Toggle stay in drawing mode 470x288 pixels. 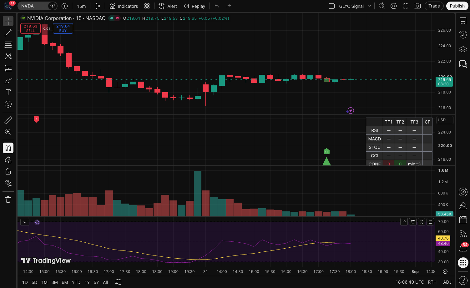[x=8, y=160]
